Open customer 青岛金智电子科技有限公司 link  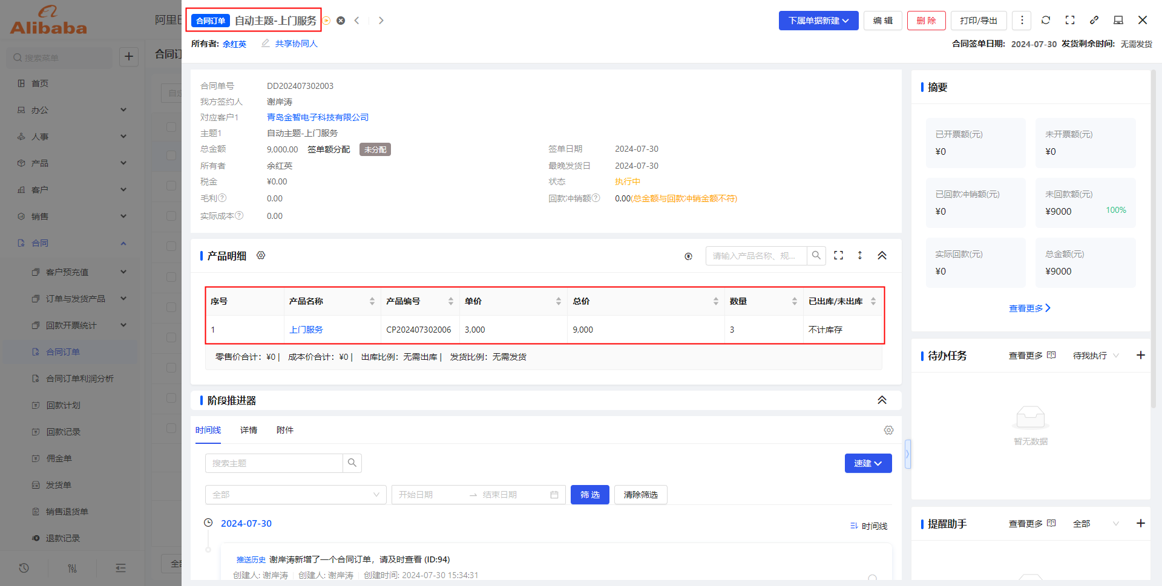point(317,117)
